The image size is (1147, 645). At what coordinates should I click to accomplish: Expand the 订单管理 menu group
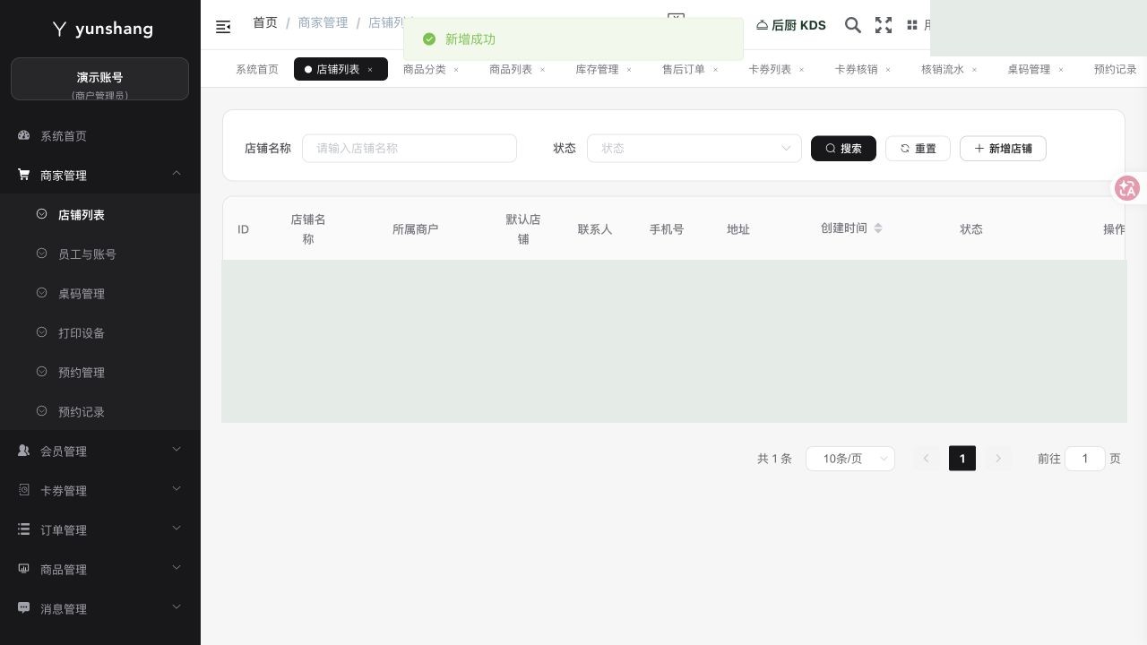point(177,529)
